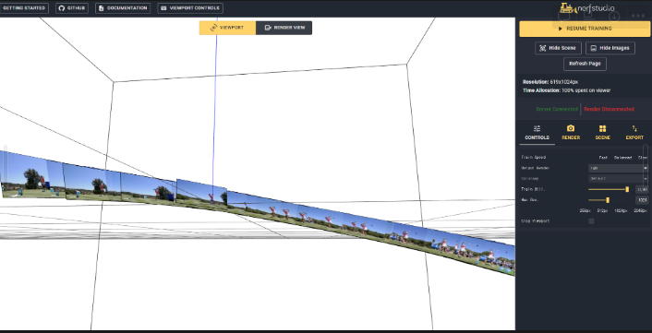Enable the Crop Viewport checkbox
The width and height of the screenshot is (652, 333).
click(x=591, y=221)
